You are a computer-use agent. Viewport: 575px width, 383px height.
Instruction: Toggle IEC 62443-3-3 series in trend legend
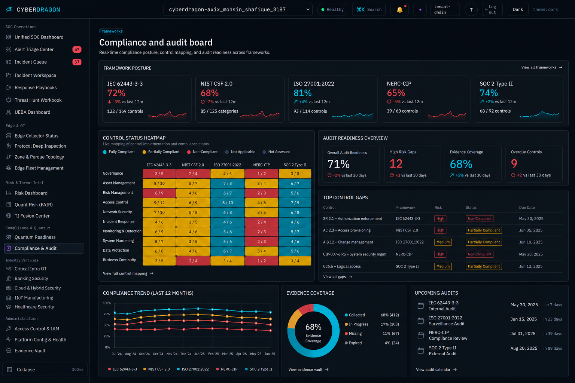click(122, 369)
